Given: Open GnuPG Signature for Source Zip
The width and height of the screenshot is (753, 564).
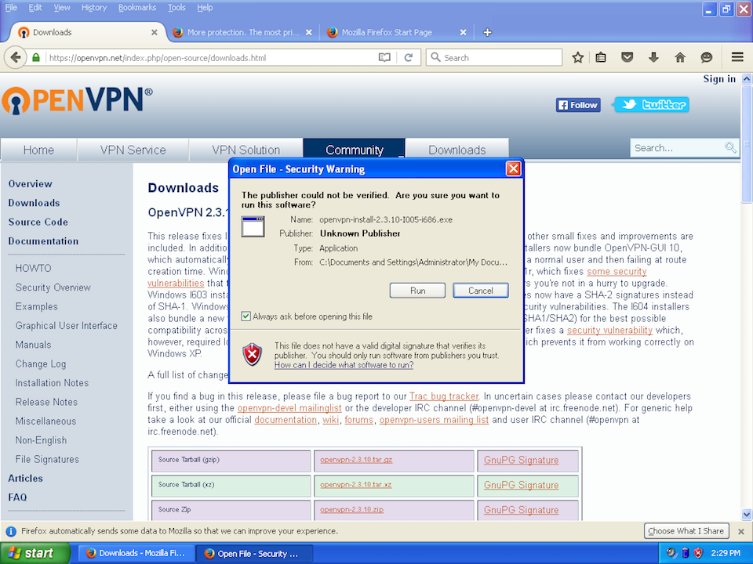Looking at the screenshot, I should coord(521,510).
